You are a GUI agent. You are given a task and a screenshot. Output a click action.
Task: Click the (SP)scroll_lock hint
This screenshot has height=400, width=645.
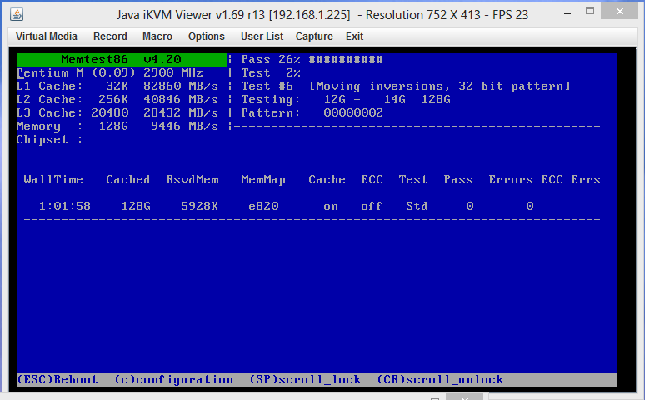pyautogui.click(x=305, y=379)
